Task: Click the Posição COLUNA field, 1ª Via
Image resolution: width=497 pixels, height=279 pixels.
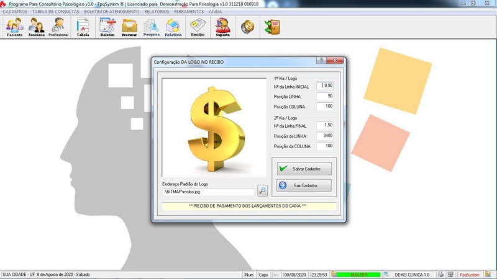Action: (x=325, y=106)
